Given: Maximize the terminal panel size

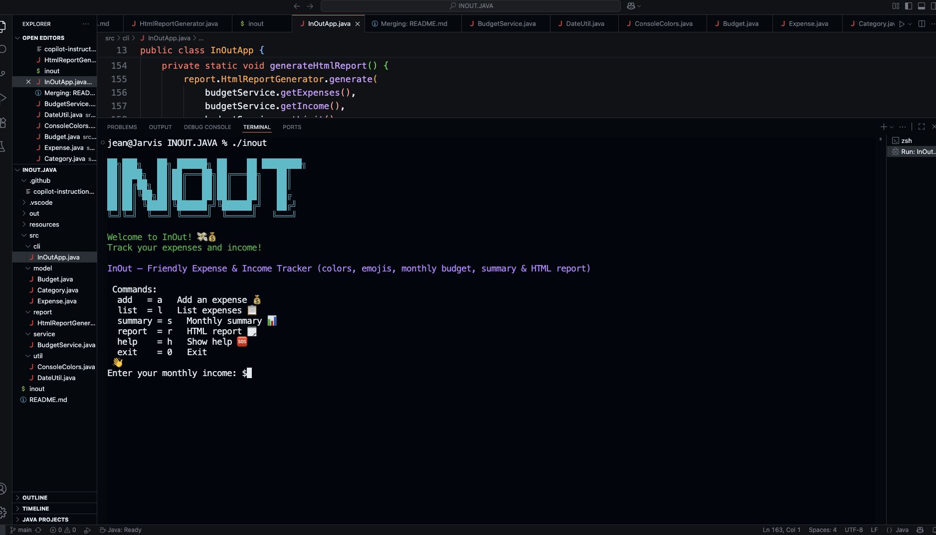Looking at the screenshot, I should pyautogui.click(x=922, y=127).
